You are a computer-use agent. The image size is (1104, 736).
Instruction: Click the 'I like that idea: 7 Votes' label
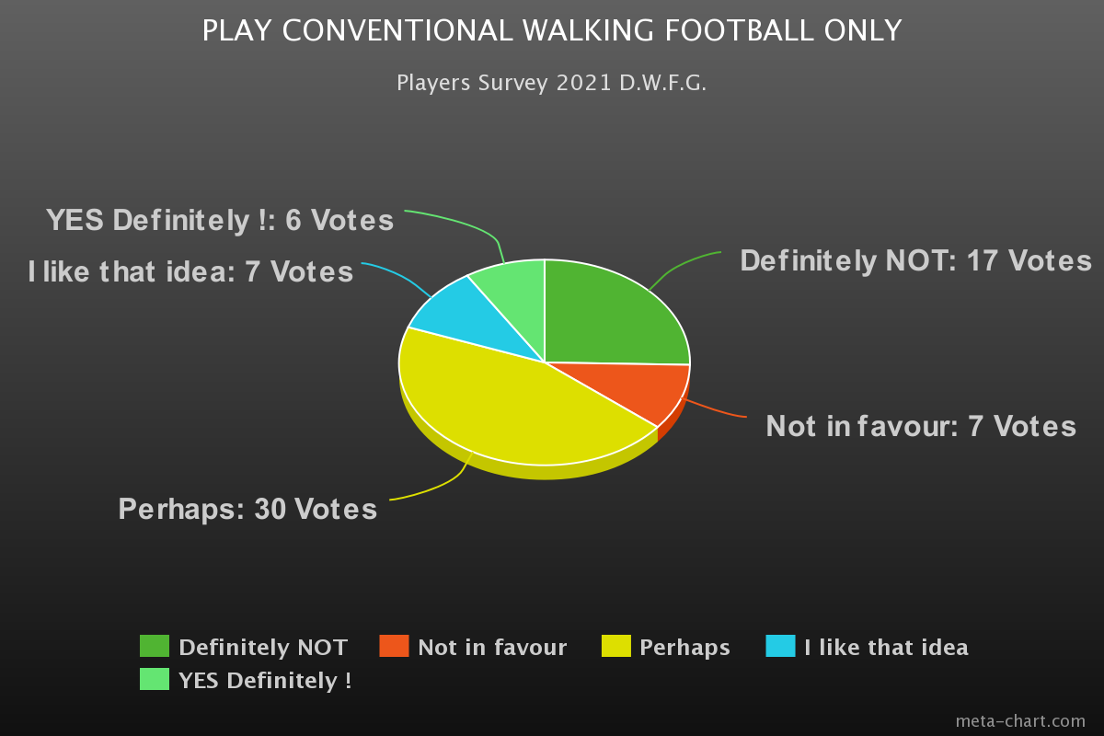pyautogui.click(x=190, y=272)
